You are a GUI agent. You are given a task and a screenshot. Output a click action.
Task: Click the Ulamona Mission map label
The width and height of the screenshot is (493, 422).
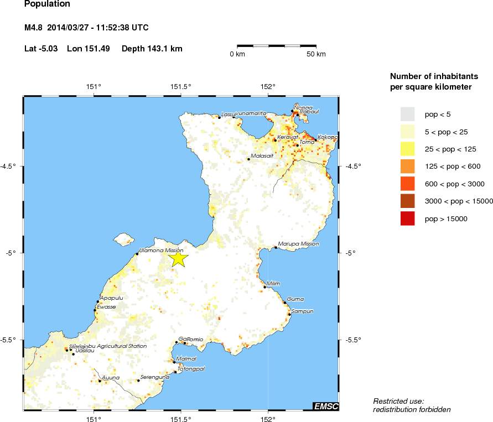click(x=161, y=251)
